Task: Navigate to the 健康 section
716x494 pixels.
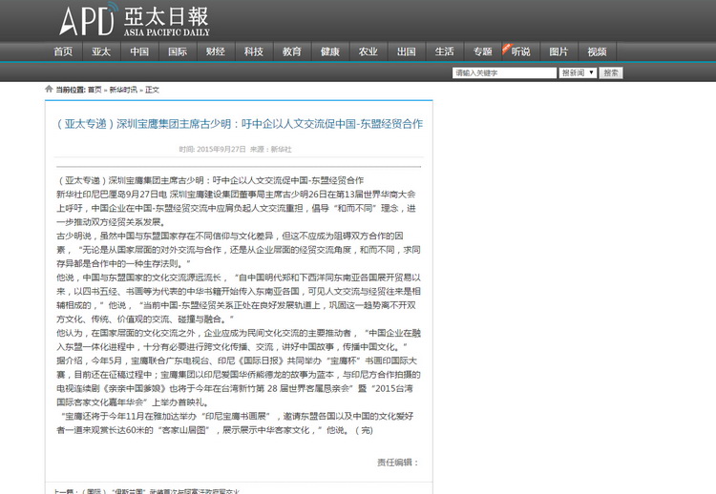Action: point(330,51)
